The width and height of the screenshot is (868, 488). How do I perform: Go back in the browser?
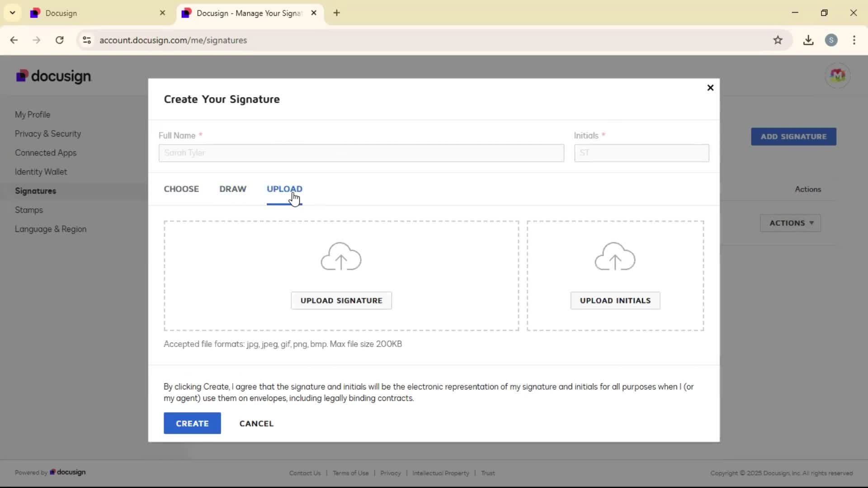click(x=14, y=40)
